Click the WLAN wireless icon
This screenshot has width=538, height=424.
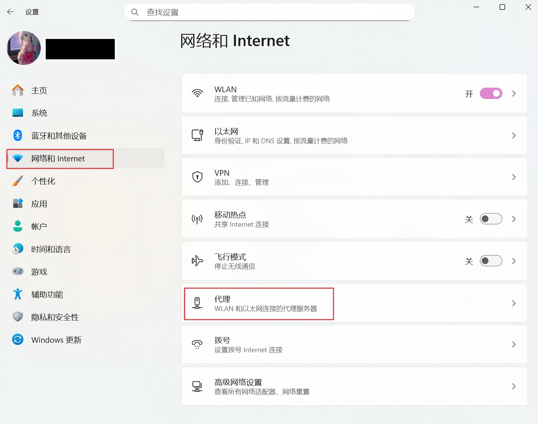(x=197, y=93)
